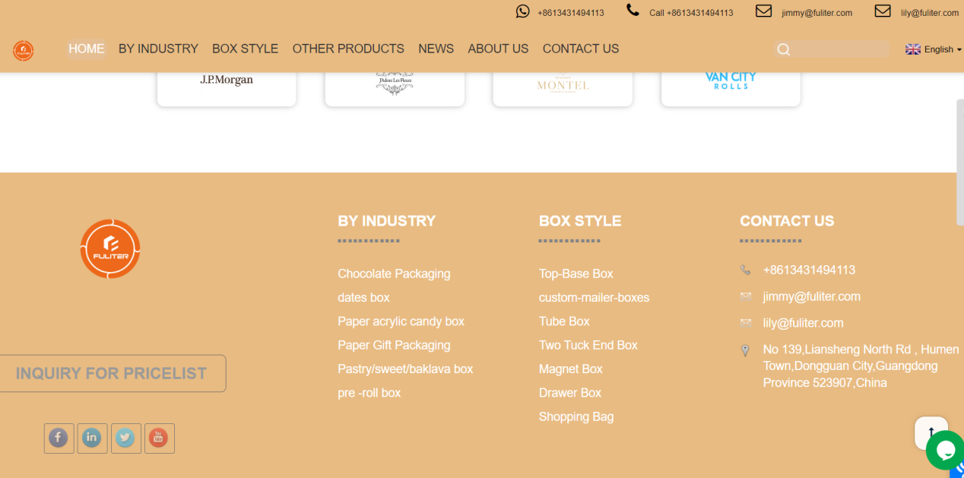Open the YouTube social icon
This screenshot has height=478, width=964.
coord(159,438)
